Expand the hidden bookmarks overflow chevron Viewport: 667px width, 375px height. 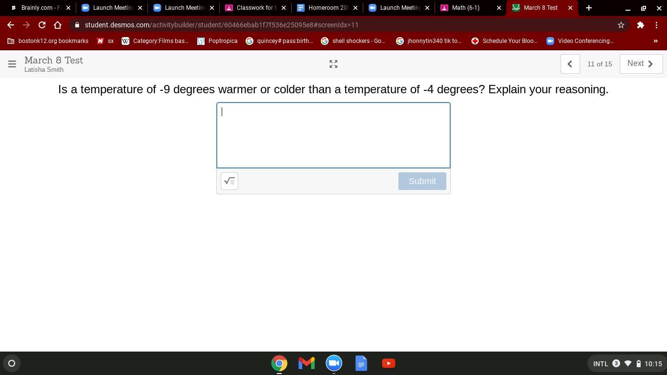coord(656,41)
